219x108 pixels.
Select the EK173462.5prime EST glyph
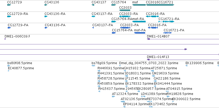151,107
